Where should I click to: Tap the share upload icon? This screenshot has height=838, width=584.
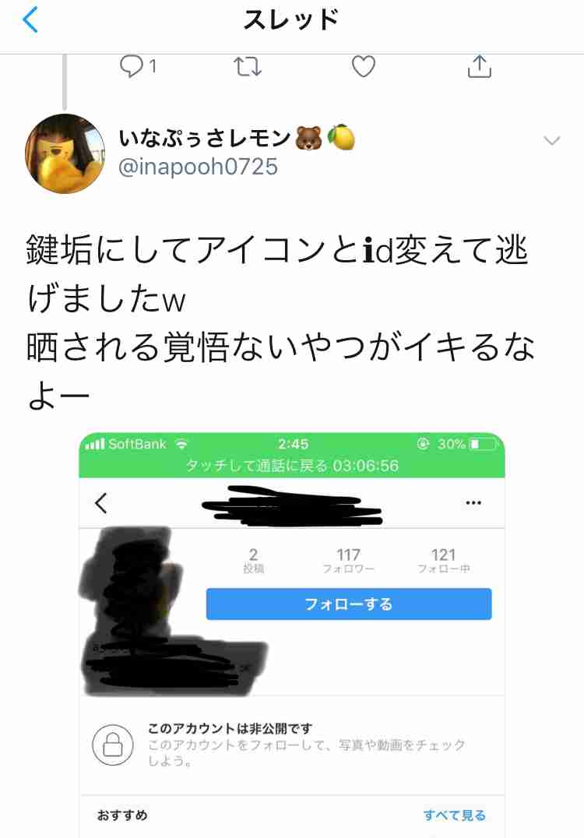click(480, 66)
